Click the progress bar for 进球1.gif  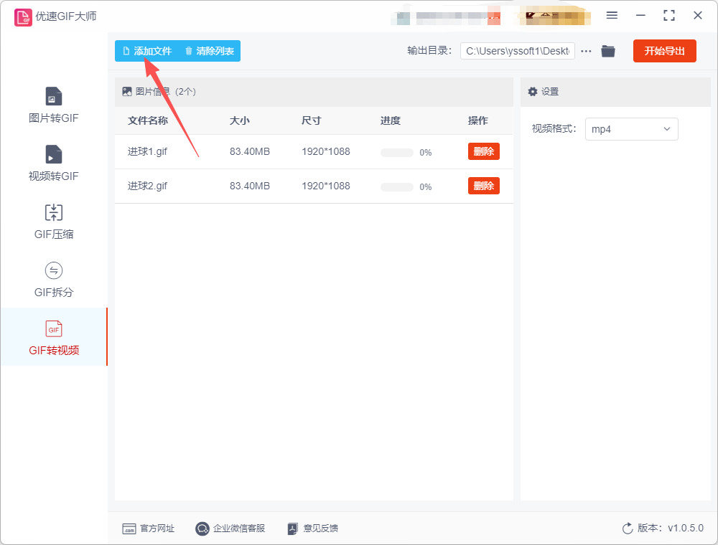tap(397, 152)
